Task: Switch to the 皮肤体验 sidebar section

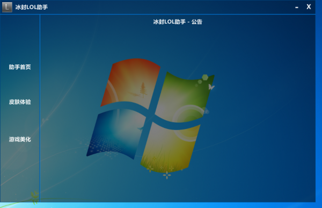Action: 20,102
